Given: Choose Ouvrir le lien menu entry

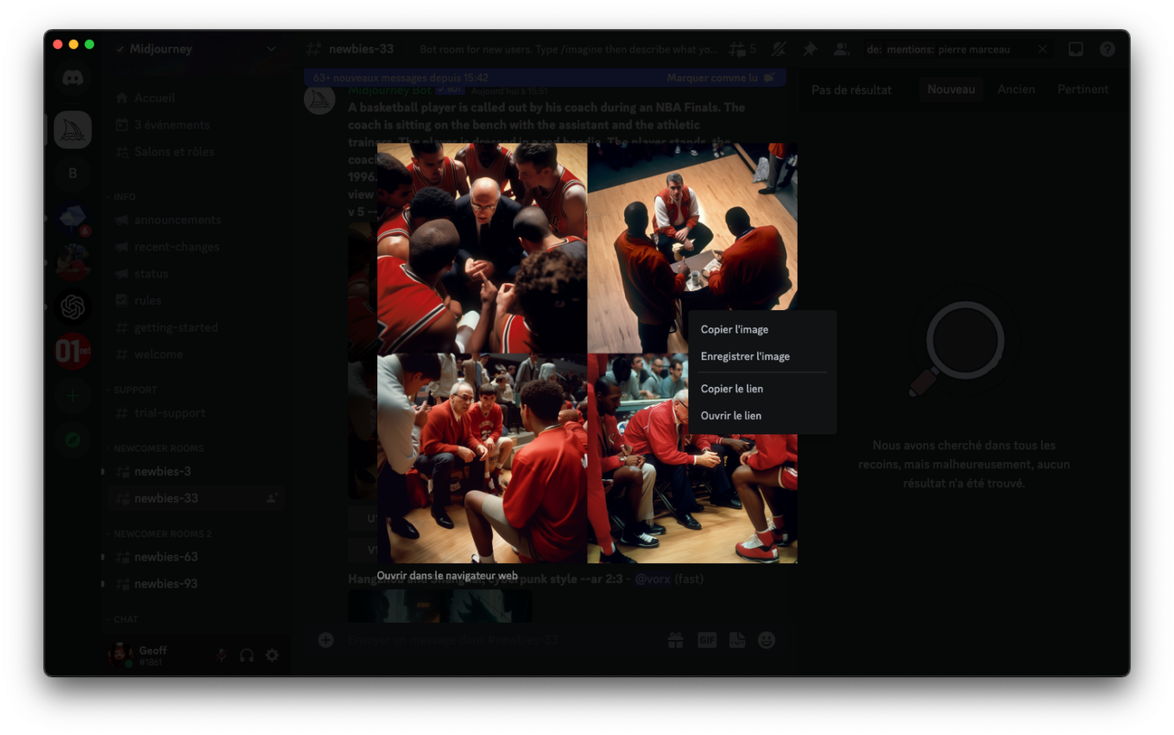Looking at the screenshot, I should point(762,415).
